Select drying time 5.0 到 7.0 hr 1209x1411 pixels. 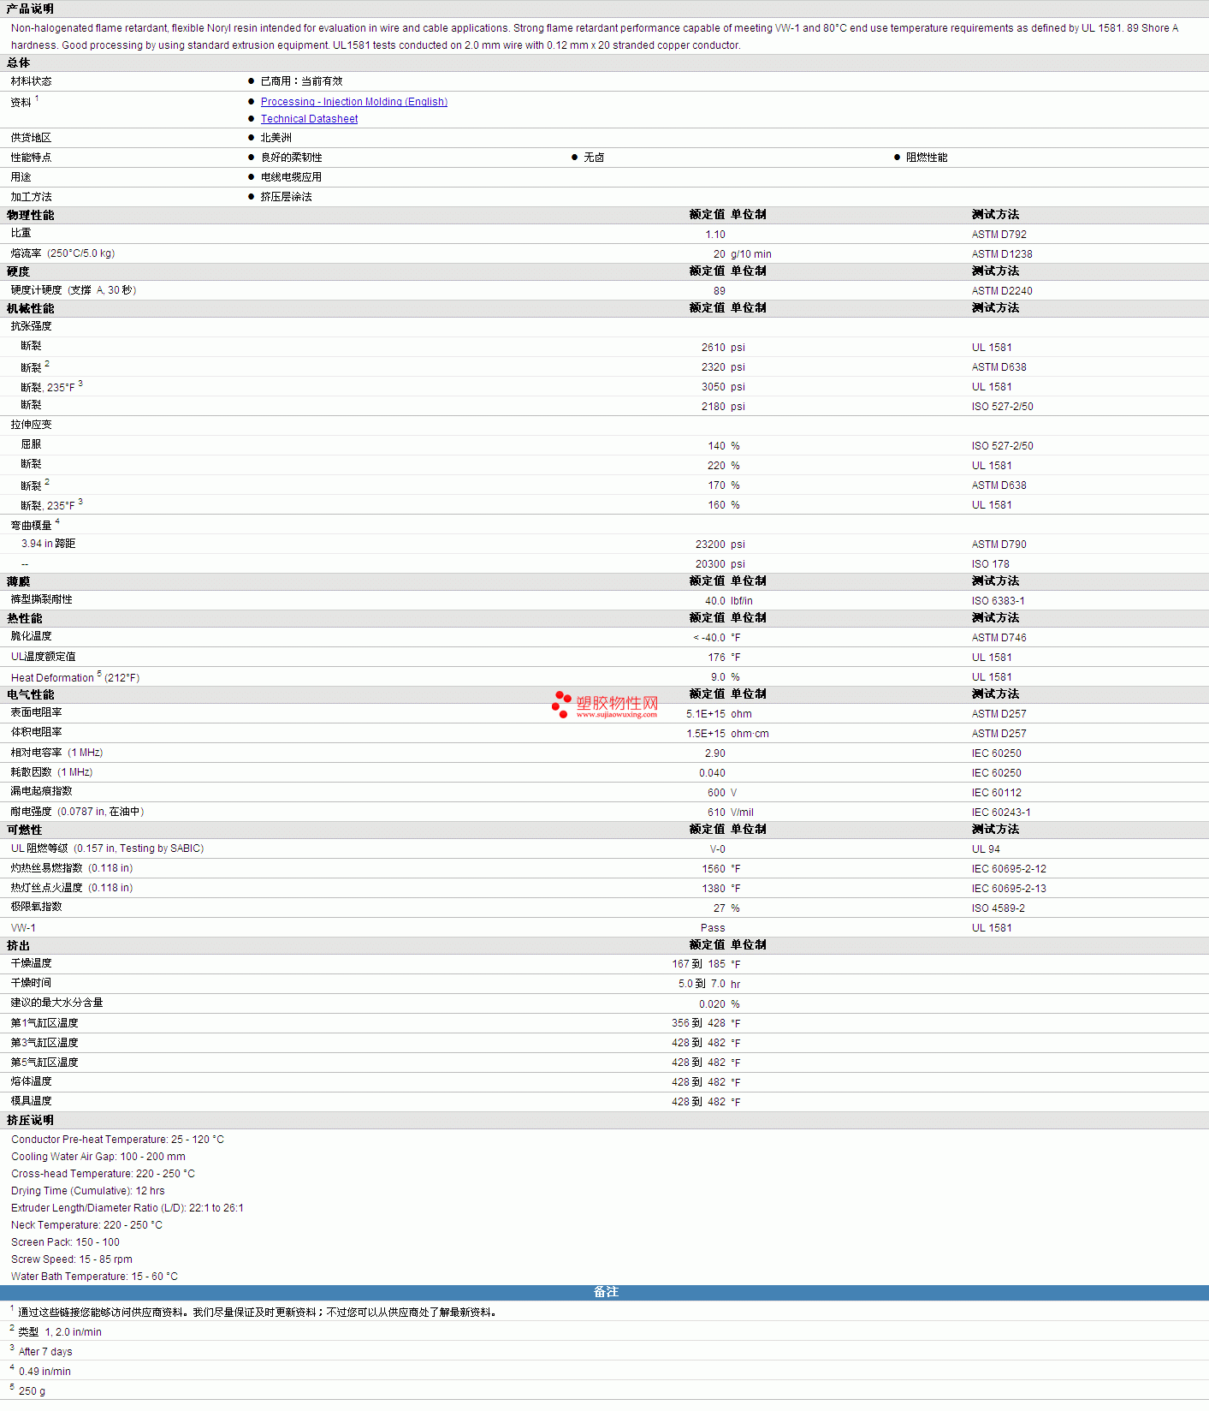coord(709,984)
